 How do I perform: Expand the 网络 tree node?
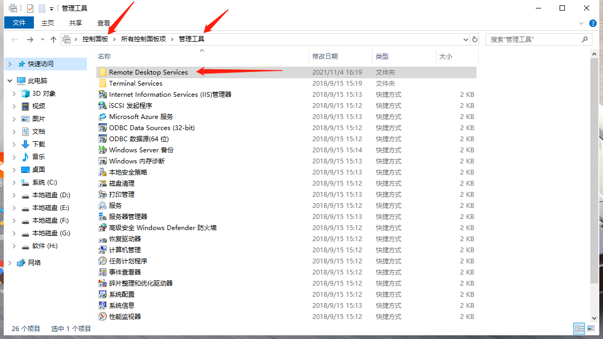(x=10, y=263)
